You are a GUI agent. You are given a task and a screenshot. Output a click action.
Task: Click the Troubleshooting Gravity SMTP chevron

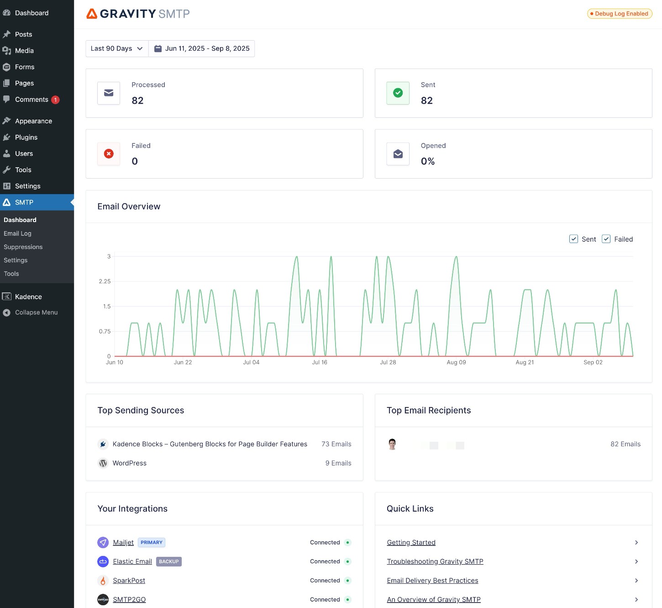636,561
